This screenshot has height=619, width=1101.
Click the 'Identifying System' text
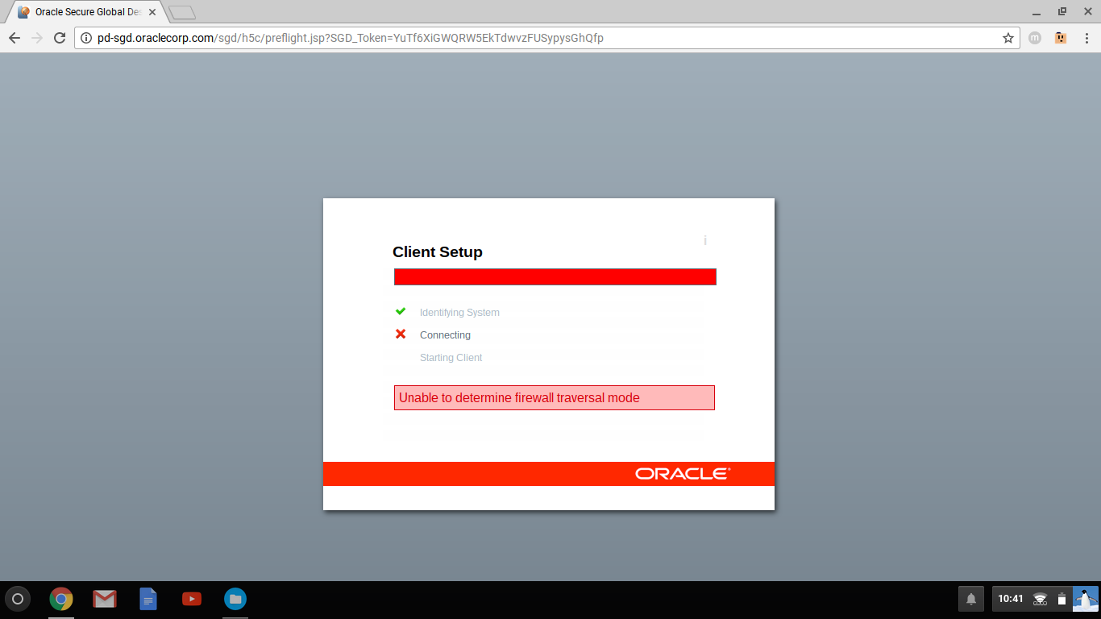(x=459, y=313)
